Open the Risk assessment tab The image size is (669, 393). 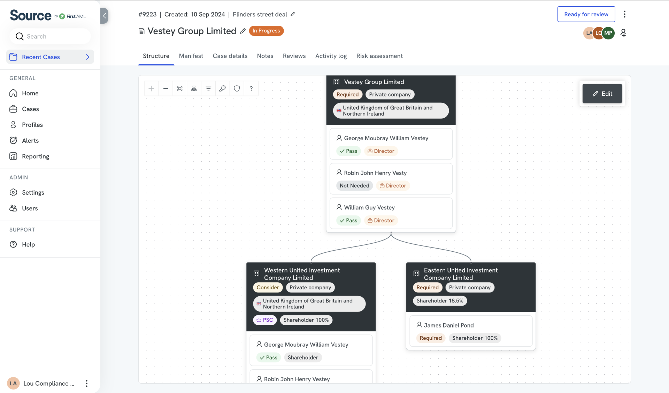point(379,56)
